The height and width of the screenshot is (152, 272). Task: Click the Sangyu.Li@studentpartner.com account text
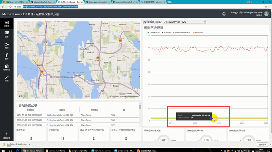pyautogui.click(x=246, y=13)
